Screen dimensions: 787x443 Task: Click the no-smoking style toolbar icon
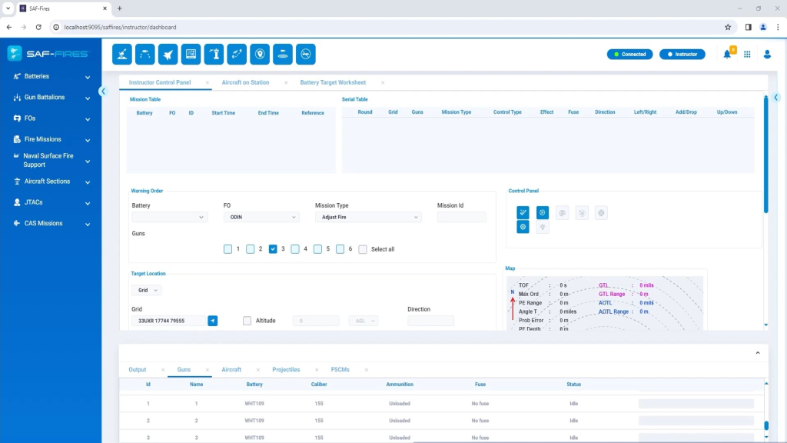tap(305, 55)
